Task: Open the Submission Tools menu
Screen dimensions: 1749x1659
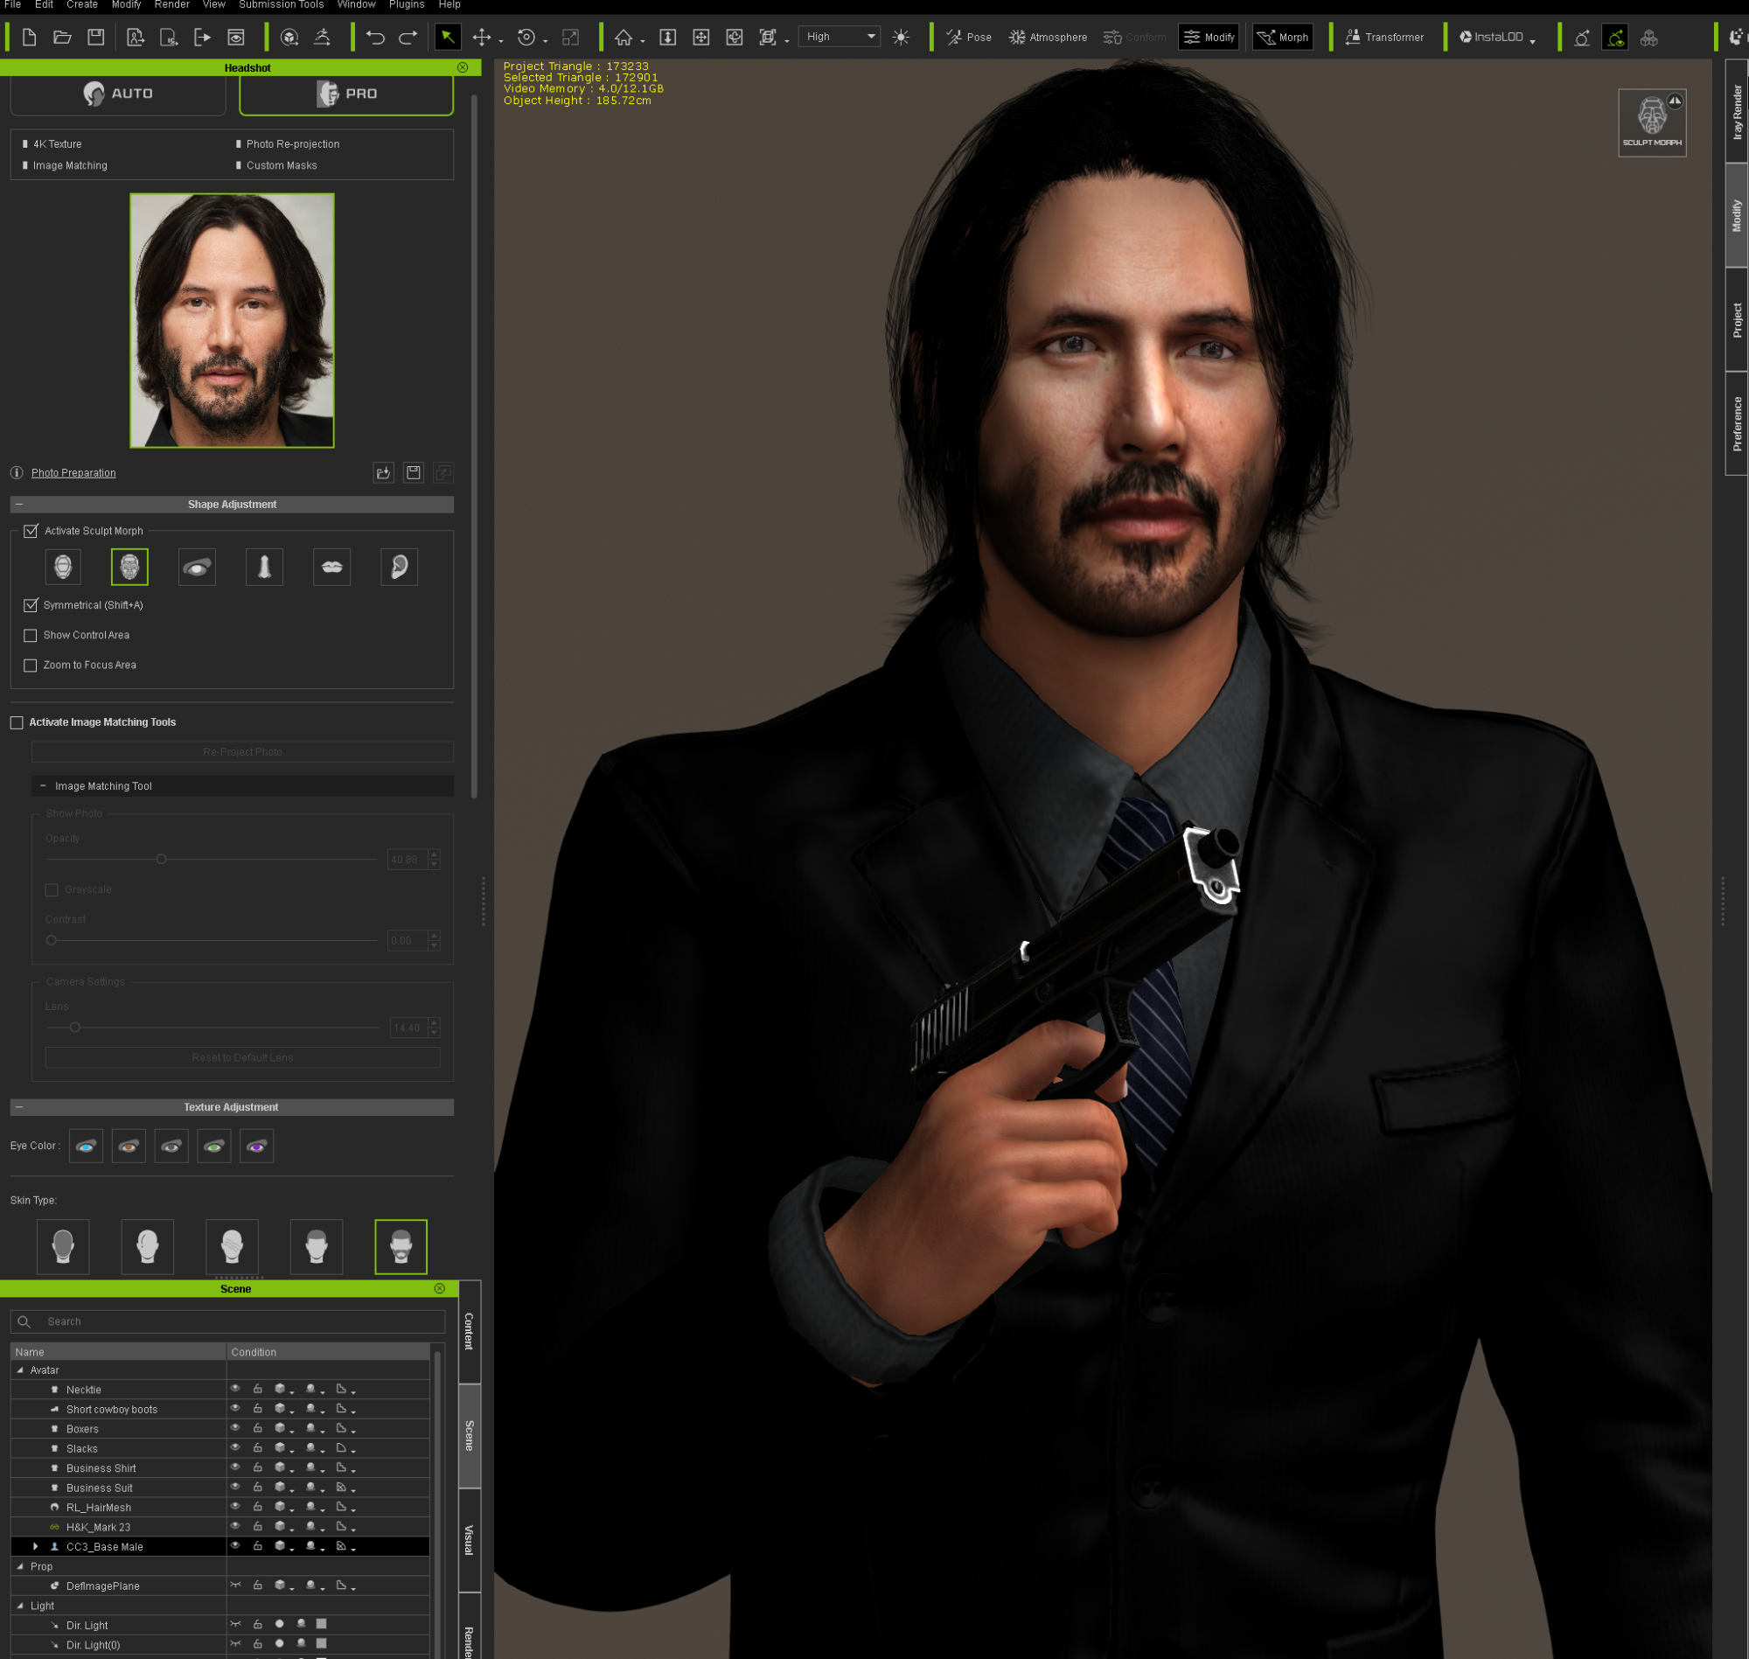Action: [282, 5]
